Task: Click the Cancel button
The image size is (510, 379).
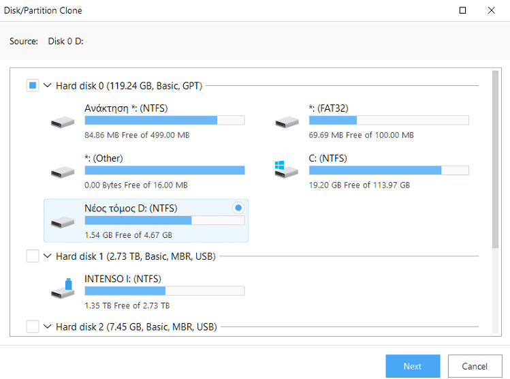Action: pos(475,366)
